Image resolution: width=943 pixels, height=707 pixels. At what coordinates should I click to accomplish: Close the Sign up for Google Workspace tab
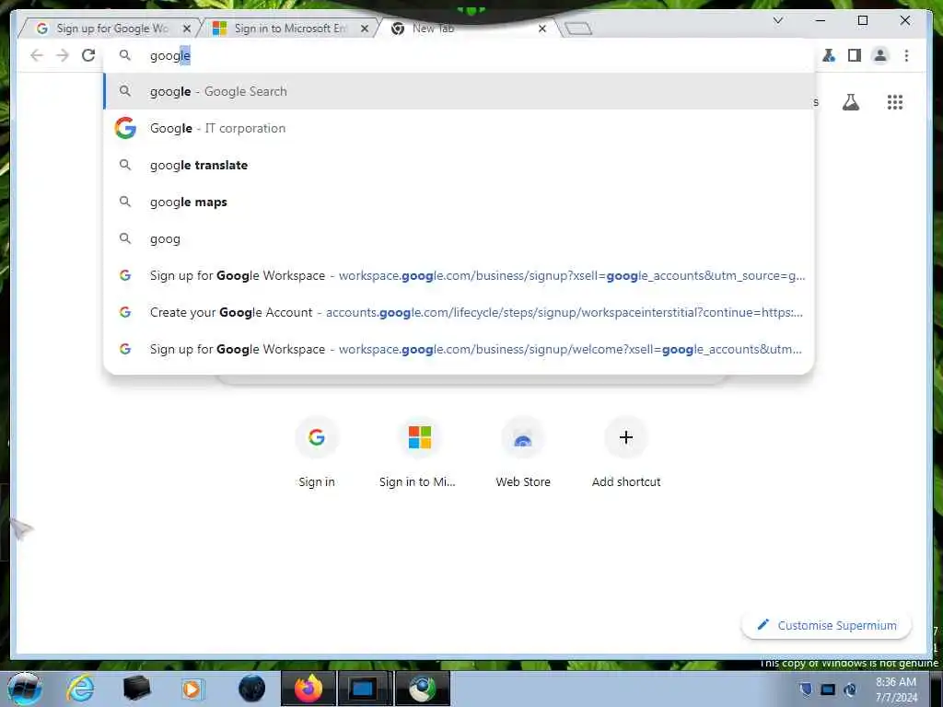coord(187,29)
